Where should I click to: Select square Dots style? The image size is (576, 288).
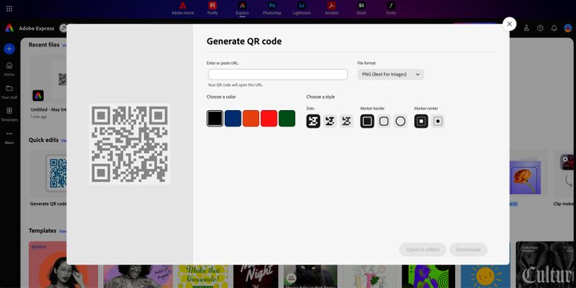tap(313, 121)
